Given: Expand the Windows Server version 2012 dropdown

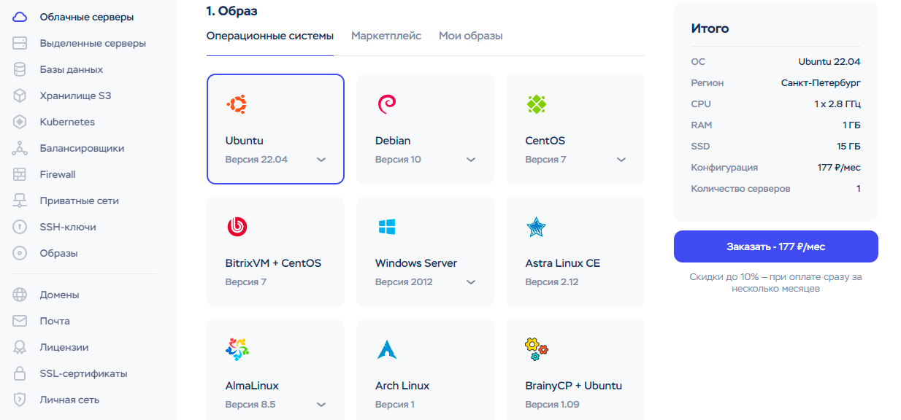Looking at the screenshot, I should coord(471,282).
